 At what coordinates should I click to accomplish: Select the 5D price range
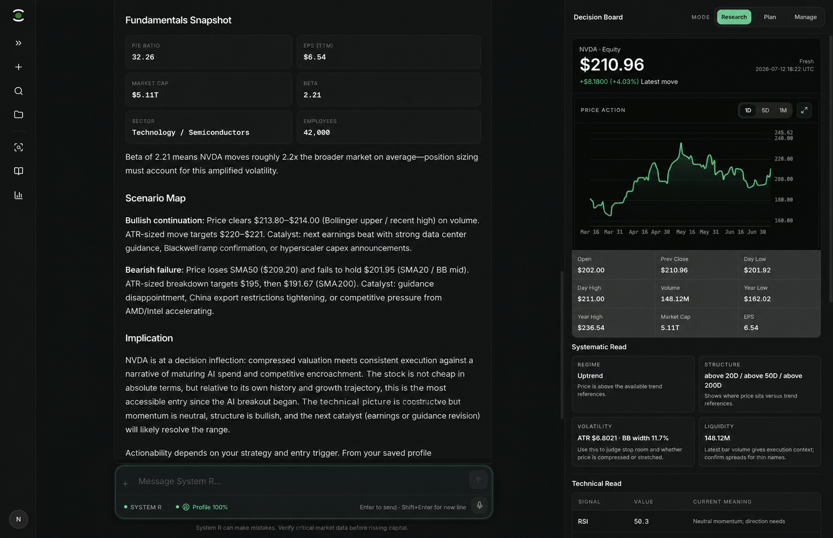(765, 110)
